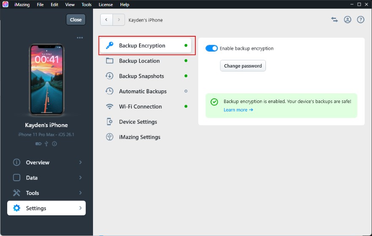Viewport: 372px width, 236px height.
Task: Click the Automatic Backups clock icon
Action: tap(109, 91)
